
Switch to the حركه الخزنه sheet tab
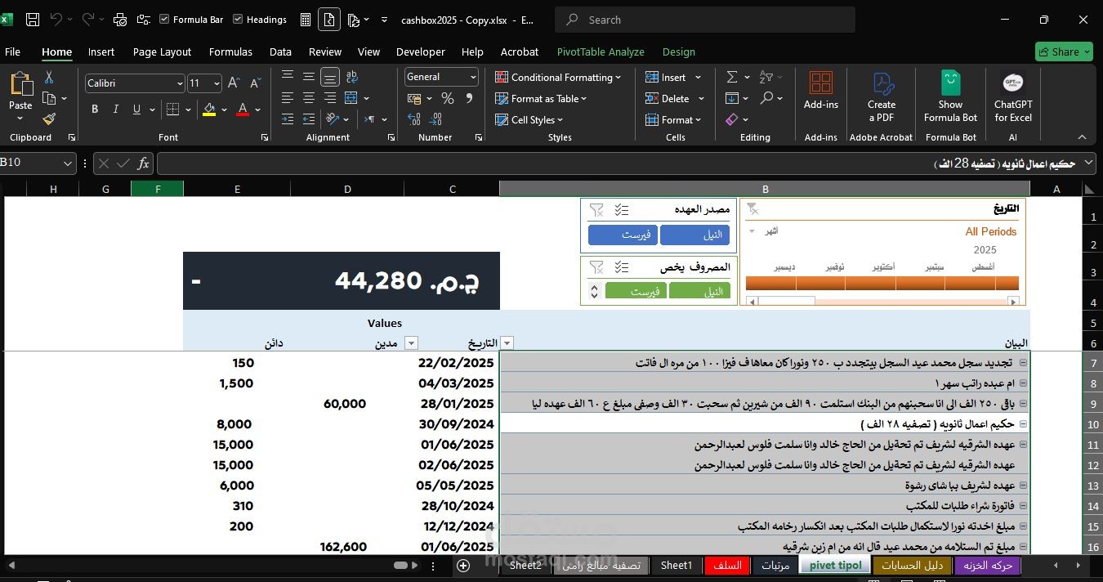pos(988,565)
